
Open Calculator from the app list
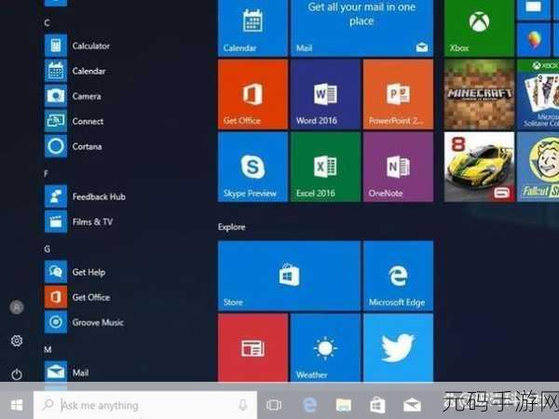77,46
